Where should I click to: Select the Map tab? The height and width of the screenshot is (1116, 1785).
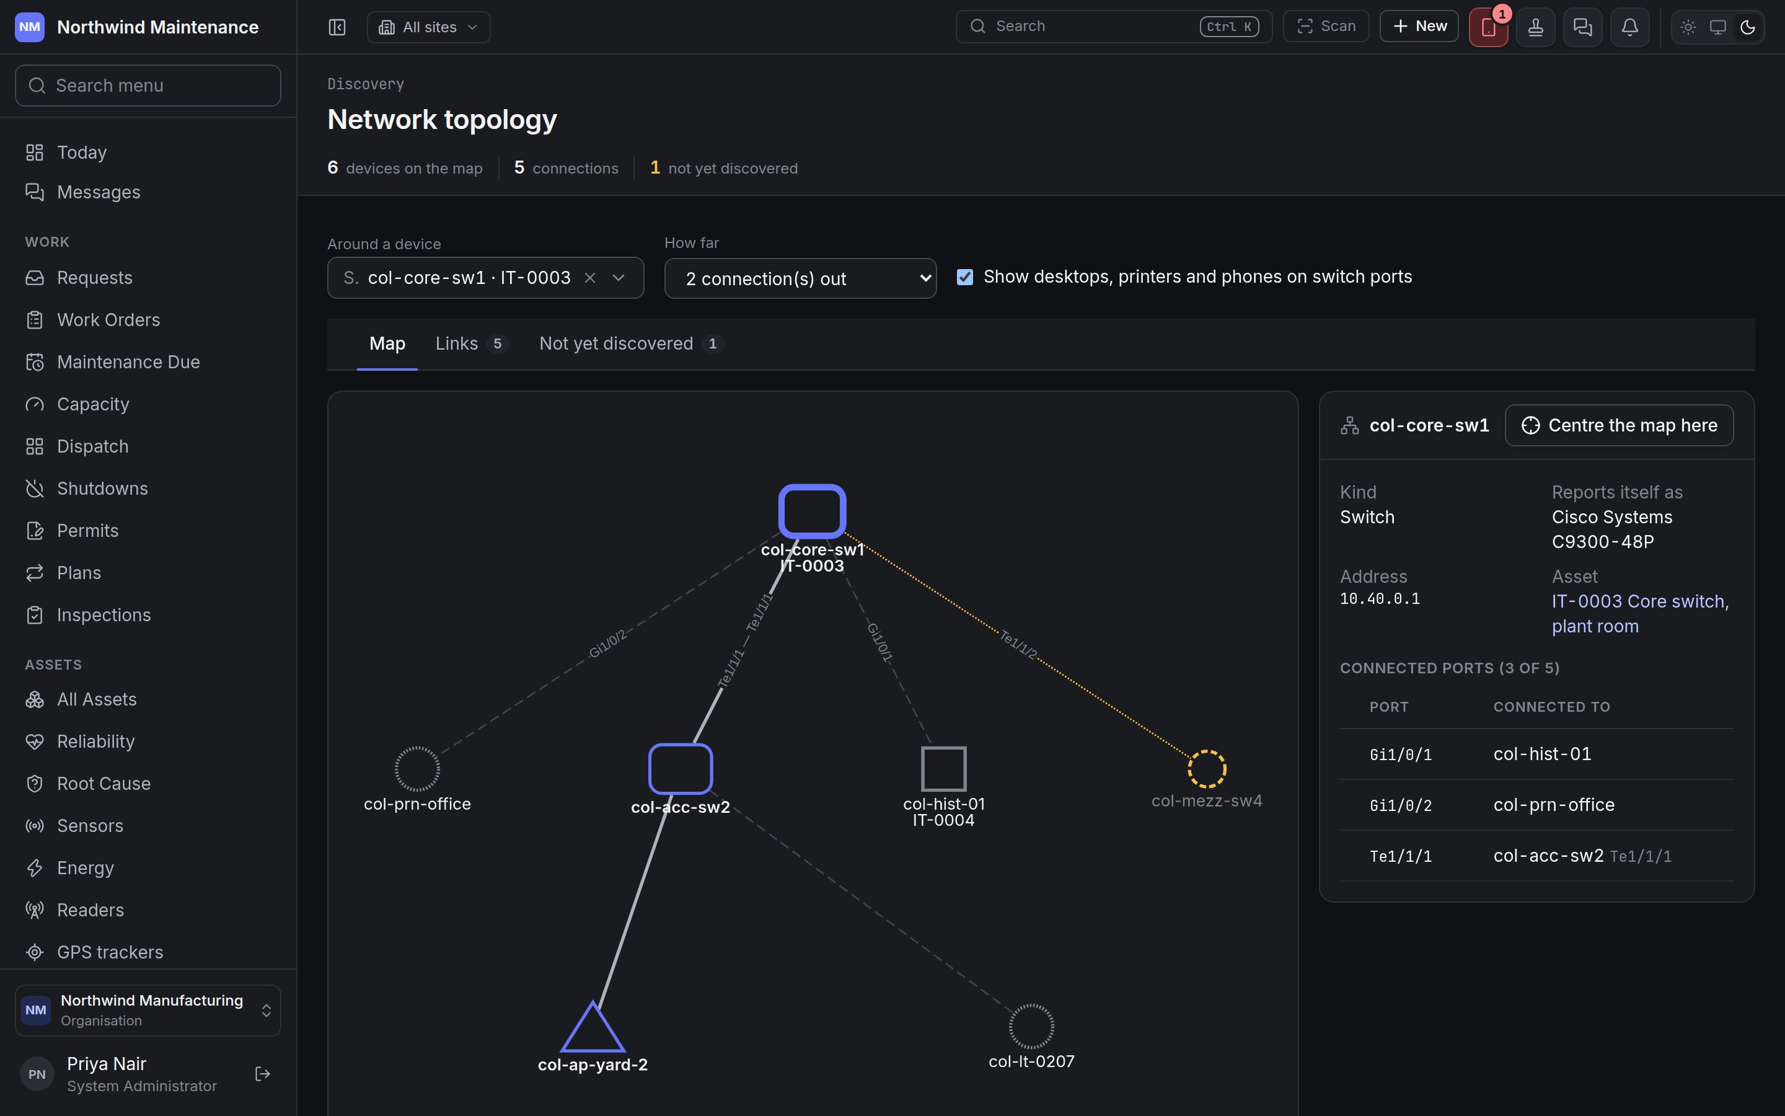click(x=387, y=344)
